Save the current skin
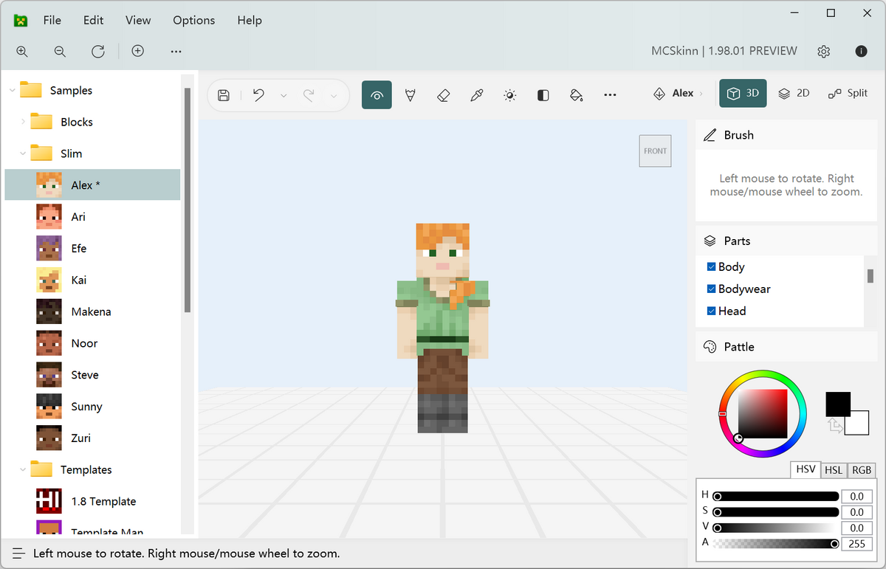886x569 pixels. (224, 94)
